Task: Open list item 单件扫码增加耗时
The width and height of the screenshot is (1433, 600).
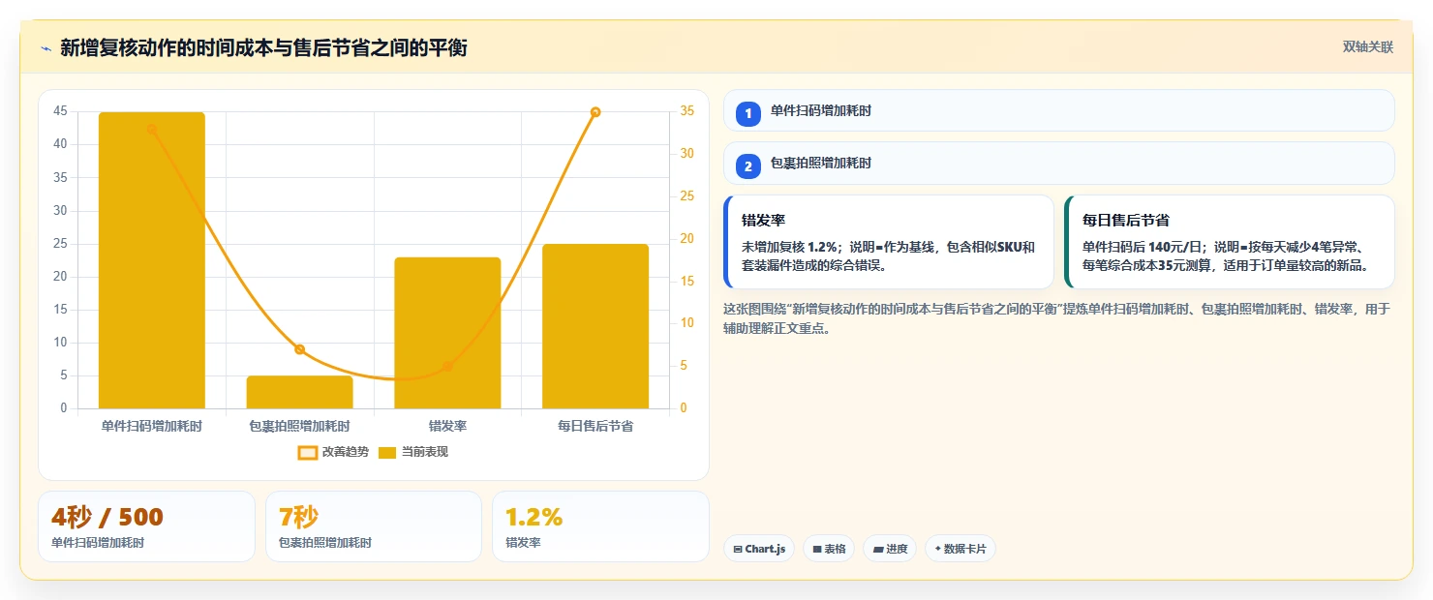Action: 1059,110
